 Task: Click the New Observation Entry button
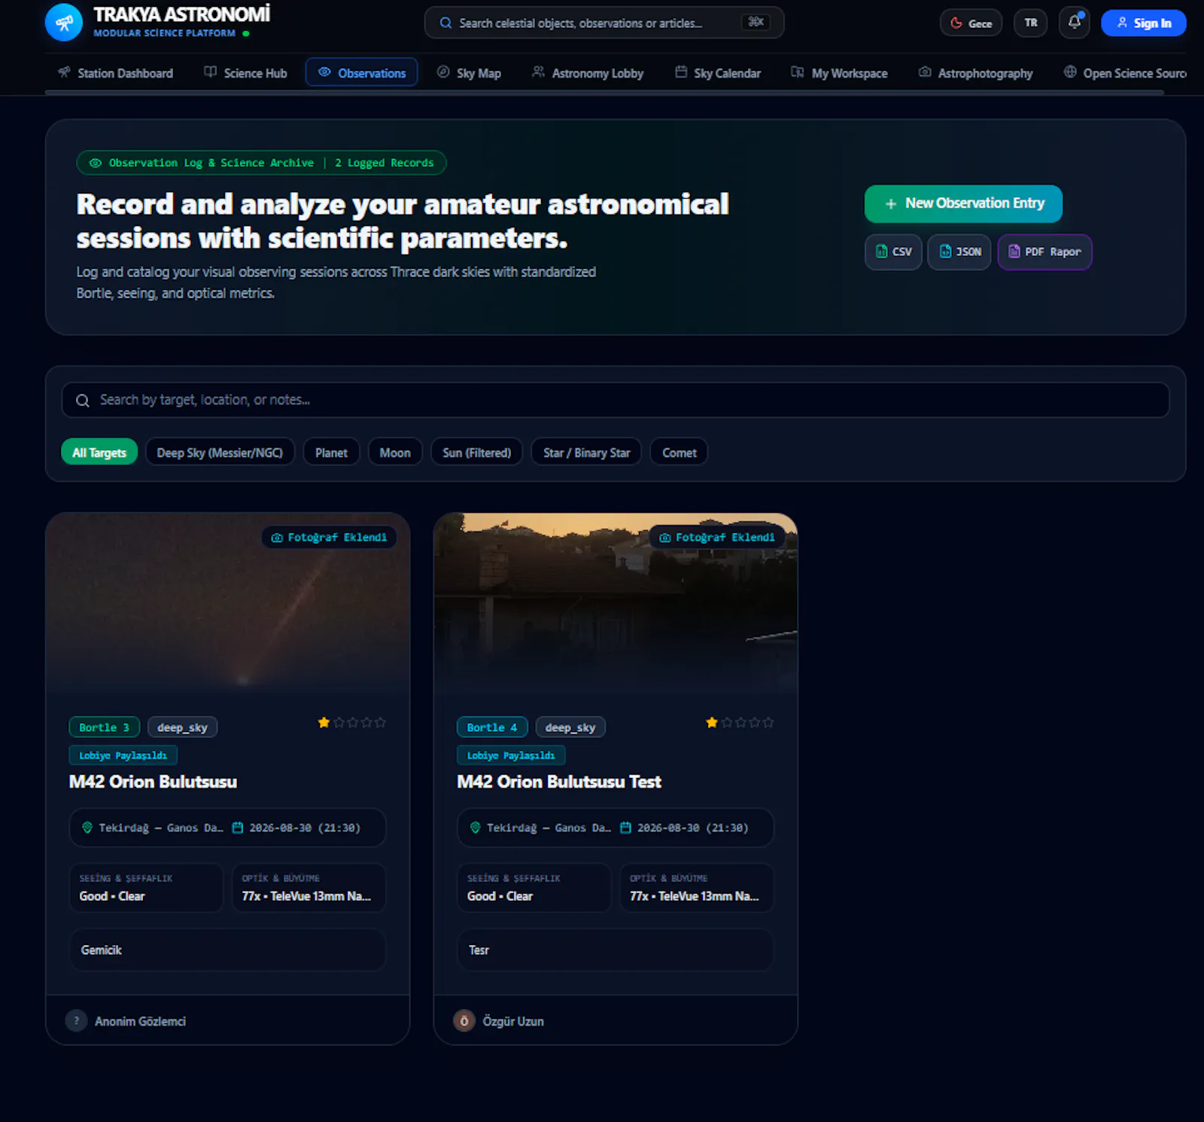[963, 203]
